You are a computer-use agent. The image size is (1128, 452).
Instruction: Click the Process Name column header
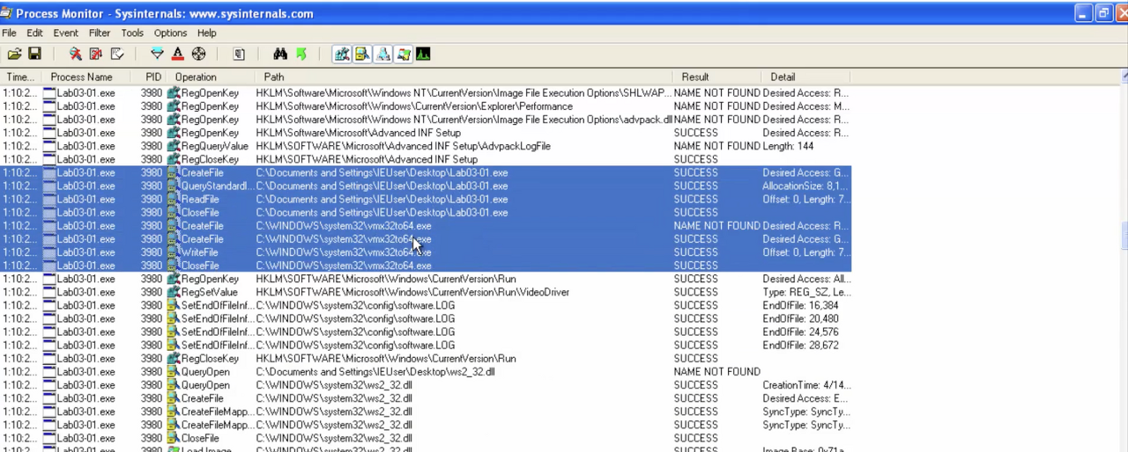pyautogui.click(x=85, y=77)
